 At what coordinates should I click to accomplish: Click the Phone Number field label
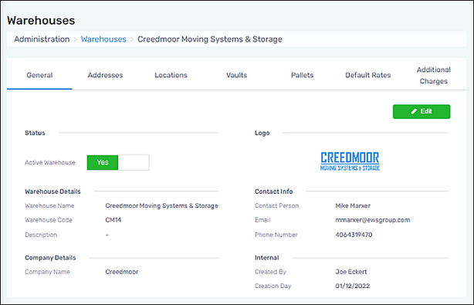[x=276, y=235]
